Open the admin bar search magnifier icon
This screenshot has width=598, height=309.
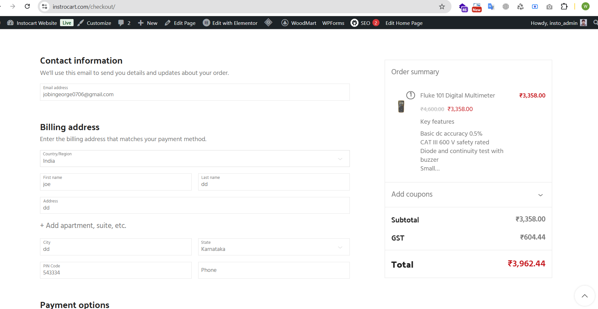point(595,23)
